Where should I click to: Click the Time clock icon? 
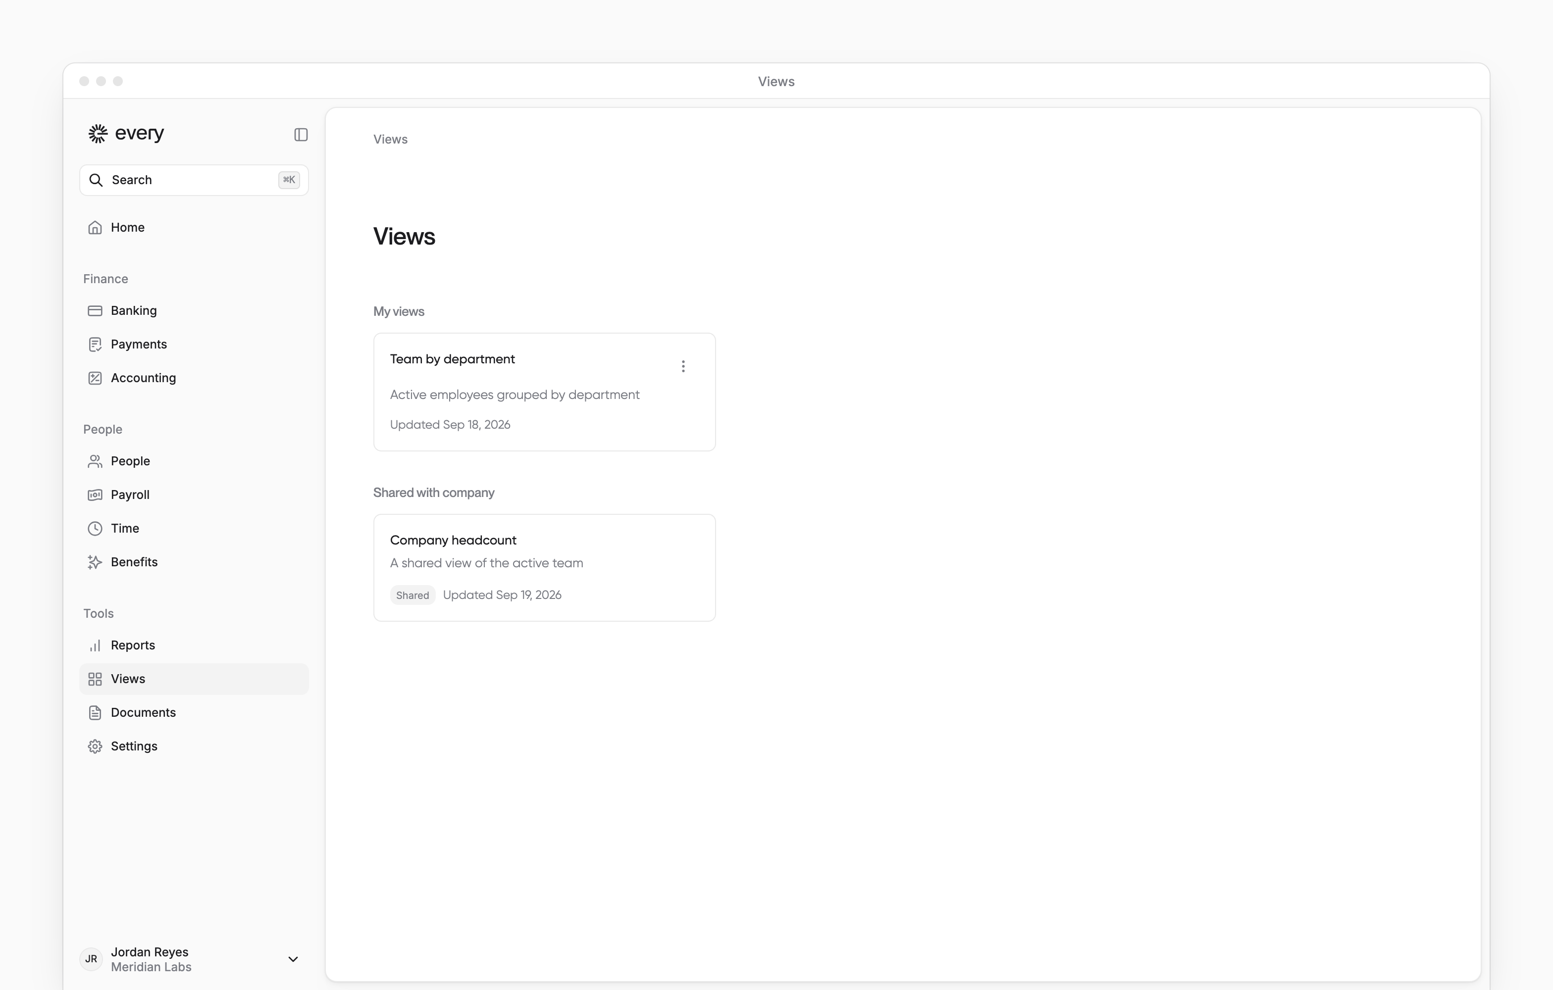pyautogui.click(x=95, y=529)
